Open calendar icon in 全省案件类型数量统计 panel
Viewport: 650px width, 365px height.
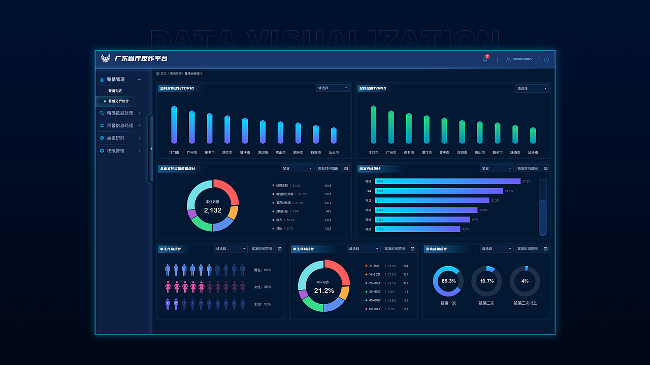coord(346,168)
